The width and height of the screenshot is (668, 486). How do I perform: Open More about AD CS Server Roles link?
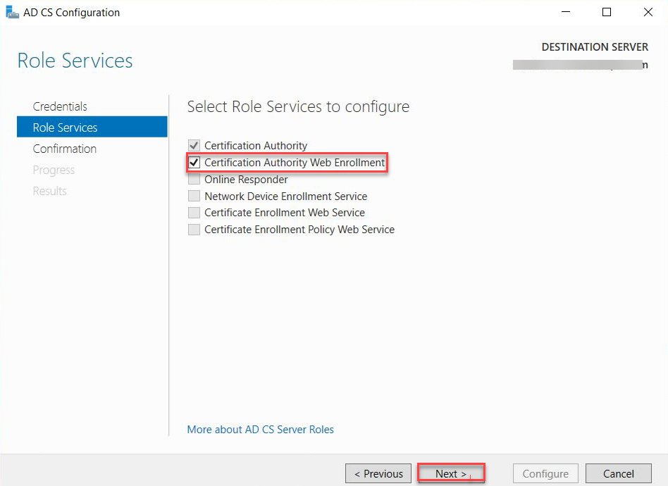[x=260, y=430]
